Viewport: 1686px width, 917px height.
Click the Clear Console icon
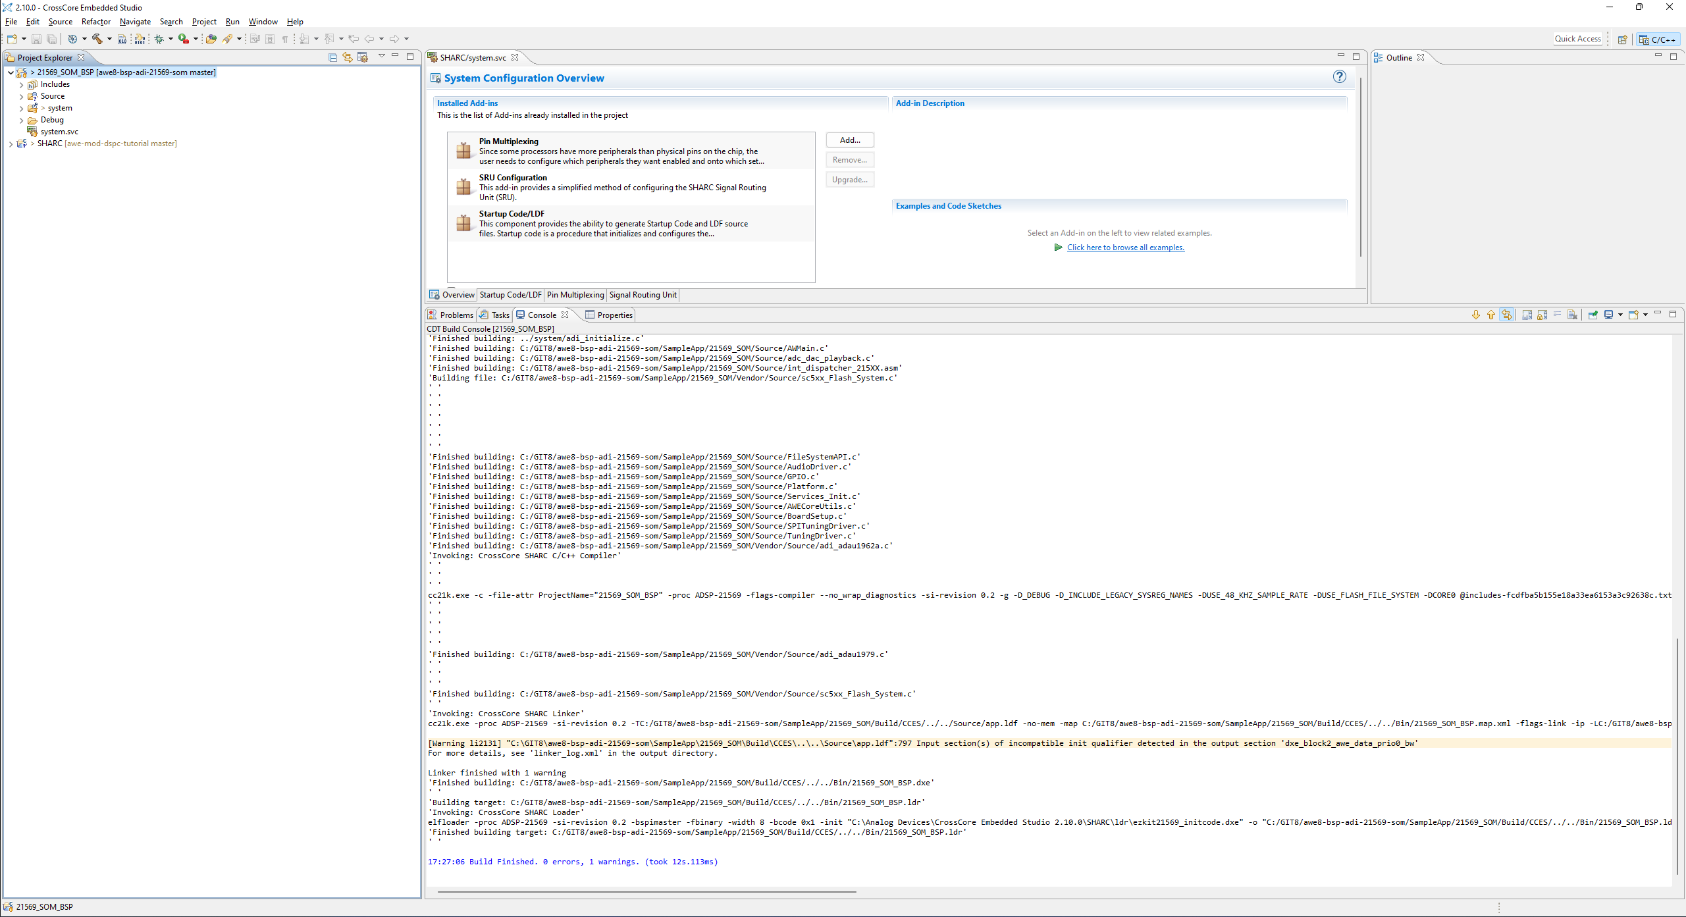(x=1572, y=315)
